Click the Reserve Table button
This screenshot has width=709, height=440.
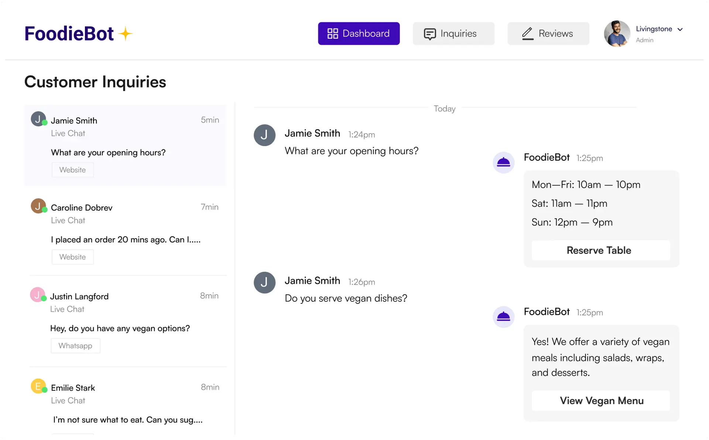pos(599,250)
